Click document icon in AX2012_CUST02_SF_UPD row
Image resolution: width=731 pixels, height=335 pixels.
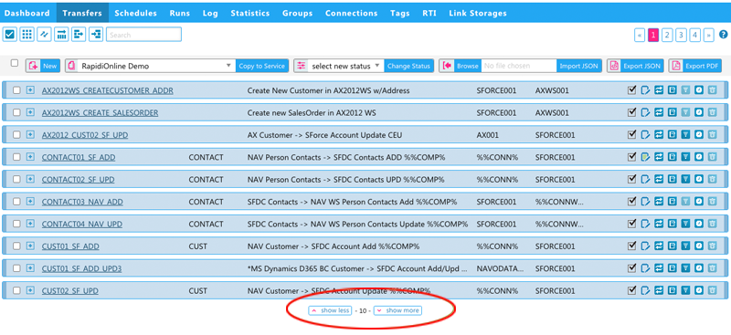(x=672, y=135)
